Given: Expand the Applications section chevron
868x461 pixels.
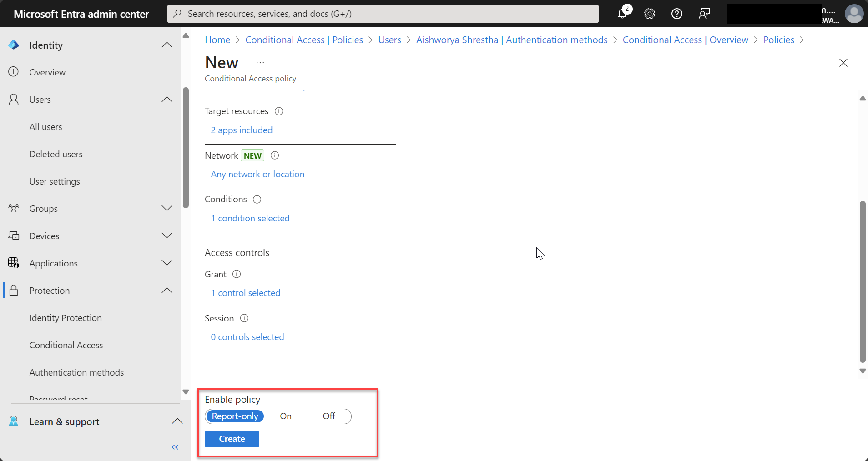Looking at the screenshot, I should [x=167, y=263].
